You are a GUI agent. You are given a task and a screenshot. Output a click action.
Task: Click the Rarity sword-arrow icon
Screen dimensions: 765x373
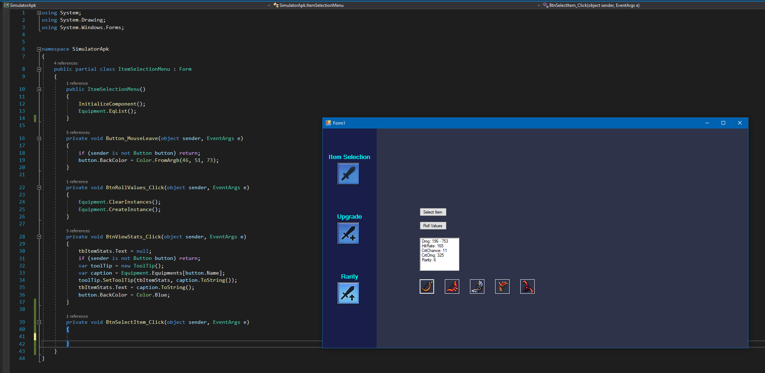point(348,293)
